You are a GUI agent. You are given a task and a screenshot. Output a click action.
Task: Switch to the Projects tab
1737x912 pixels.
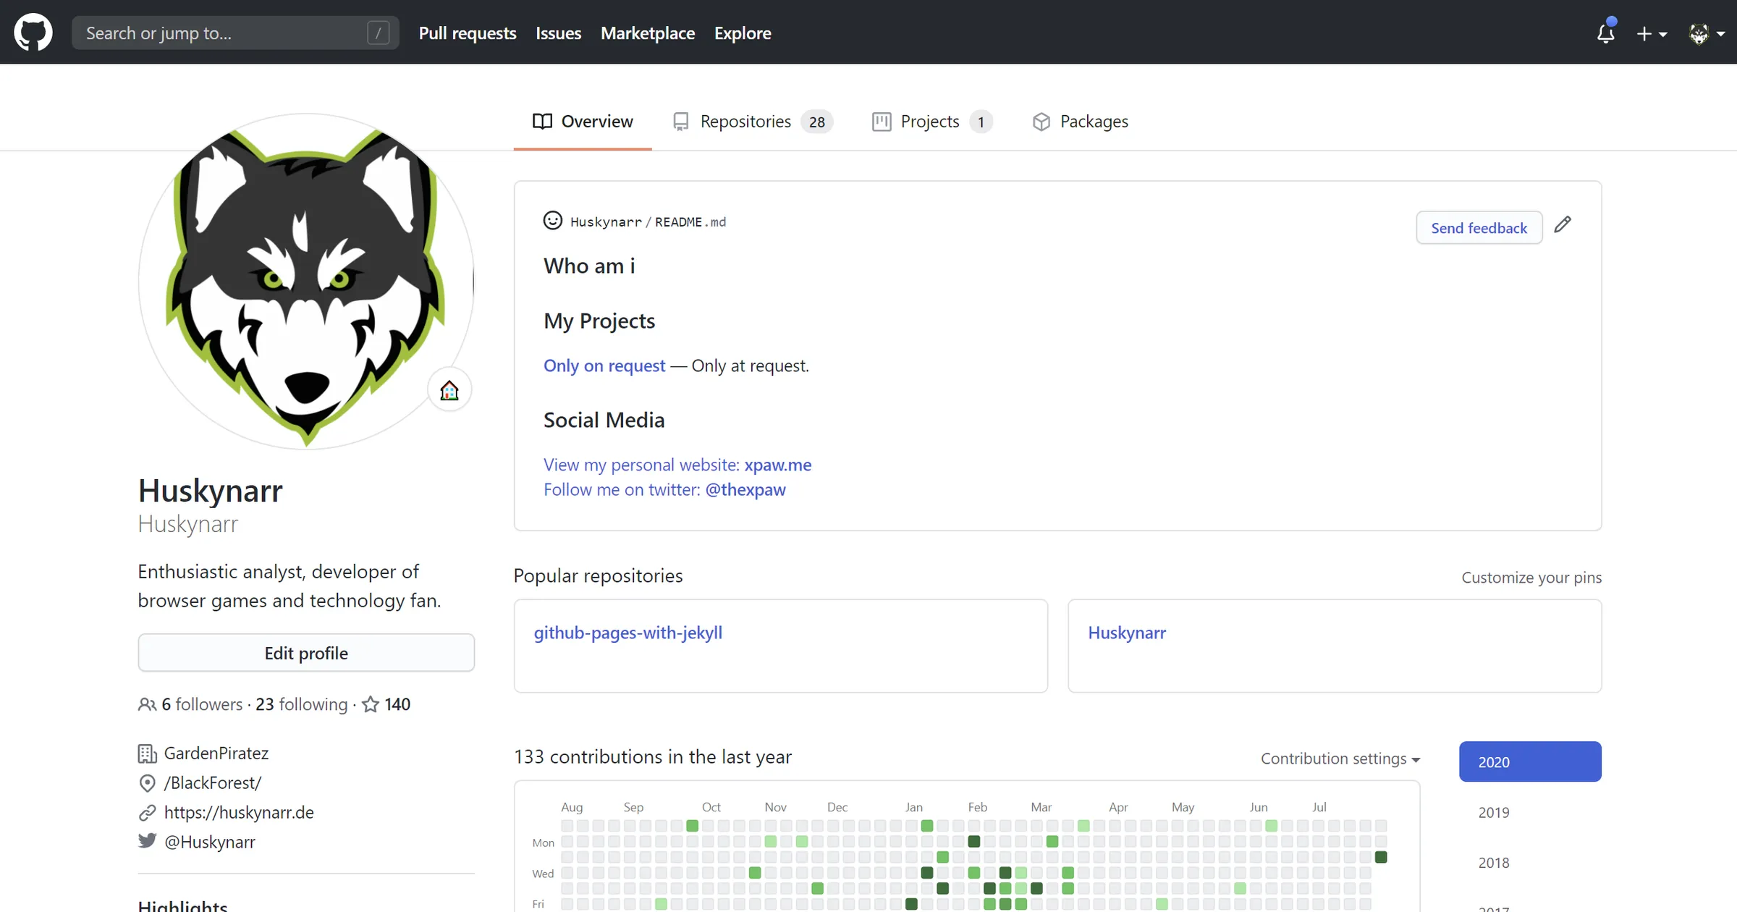[x=932, y=122]
